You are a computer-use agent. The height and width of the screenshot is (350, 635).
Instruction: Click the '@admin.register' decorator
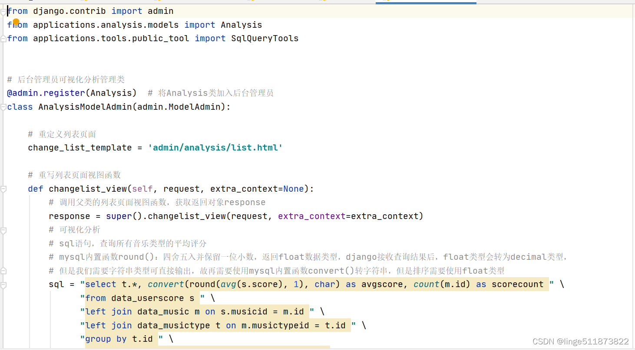coord(46,93)
